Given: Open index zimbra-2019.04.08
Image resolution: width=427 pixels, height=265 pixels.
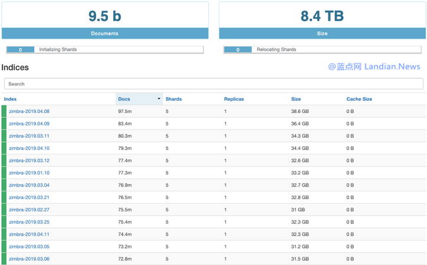Looking at the screenshot, I should (x=29, y=111).
